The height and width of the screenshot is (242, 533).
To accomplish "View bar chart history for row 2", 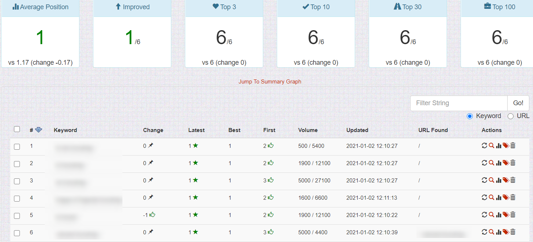I will (499, 163).
